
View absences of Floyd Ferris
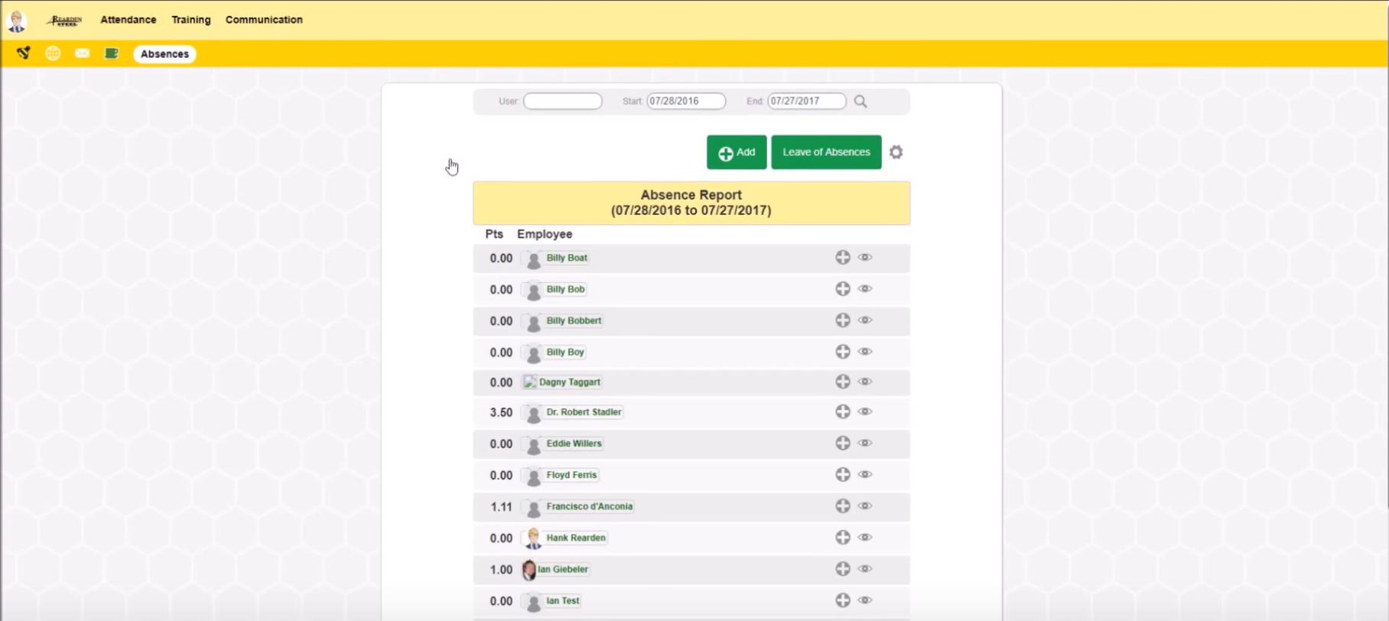coord(865,475)
